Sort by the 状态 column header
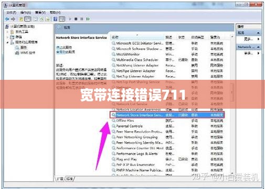 click(x=182, y=37)
